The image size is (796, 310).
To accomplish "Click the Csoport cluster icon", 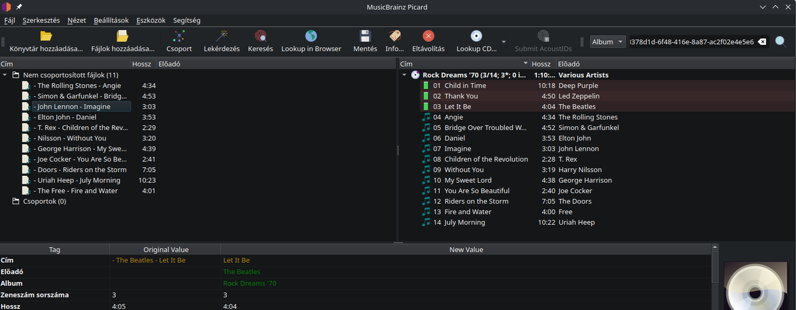I will pos(179,36).
